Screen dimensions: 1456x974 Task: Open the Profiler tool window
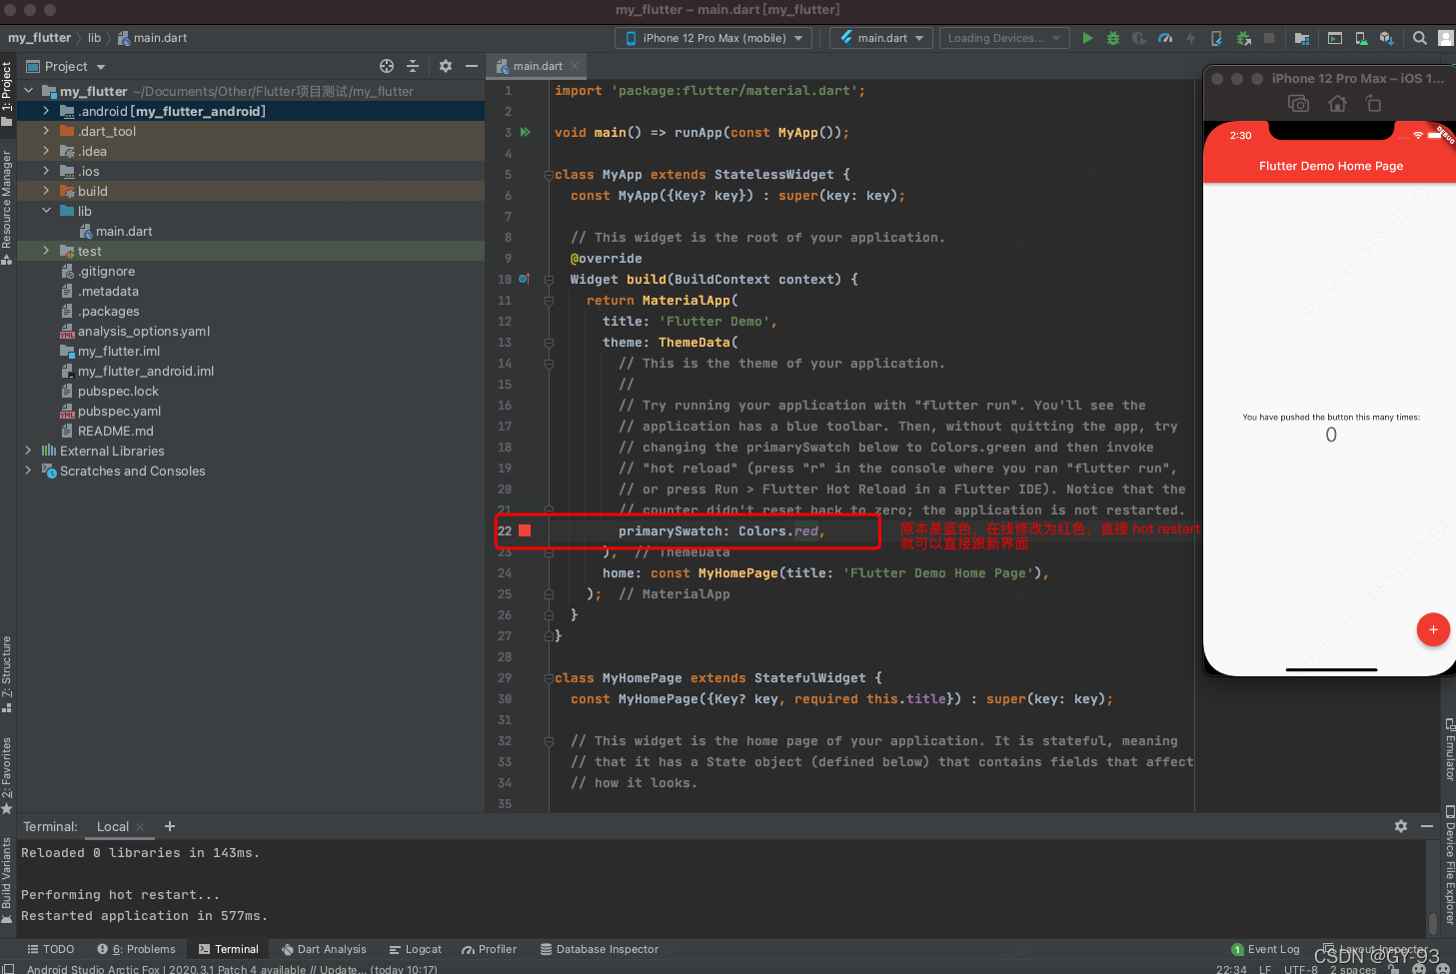click(489, 949)
